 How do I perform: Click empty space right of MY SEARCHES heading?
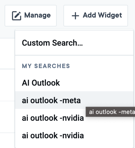101,66
